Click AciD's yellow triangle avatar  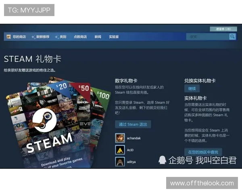[x=120, y=150]
